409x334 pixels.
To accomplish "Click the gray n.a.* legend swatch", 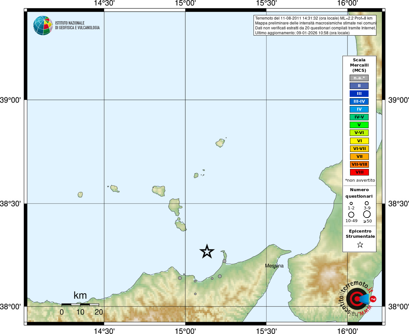I will tap(359, 78).
